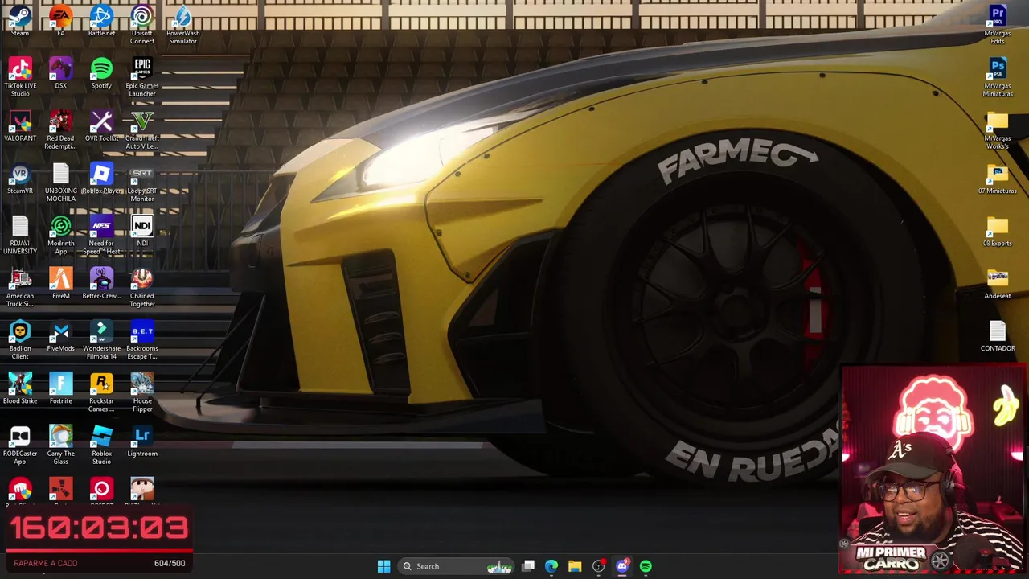The height and width of the screenshot is (579, 1029).
Task: Open the 08 Exports folder
Action: tap(998, 231)
